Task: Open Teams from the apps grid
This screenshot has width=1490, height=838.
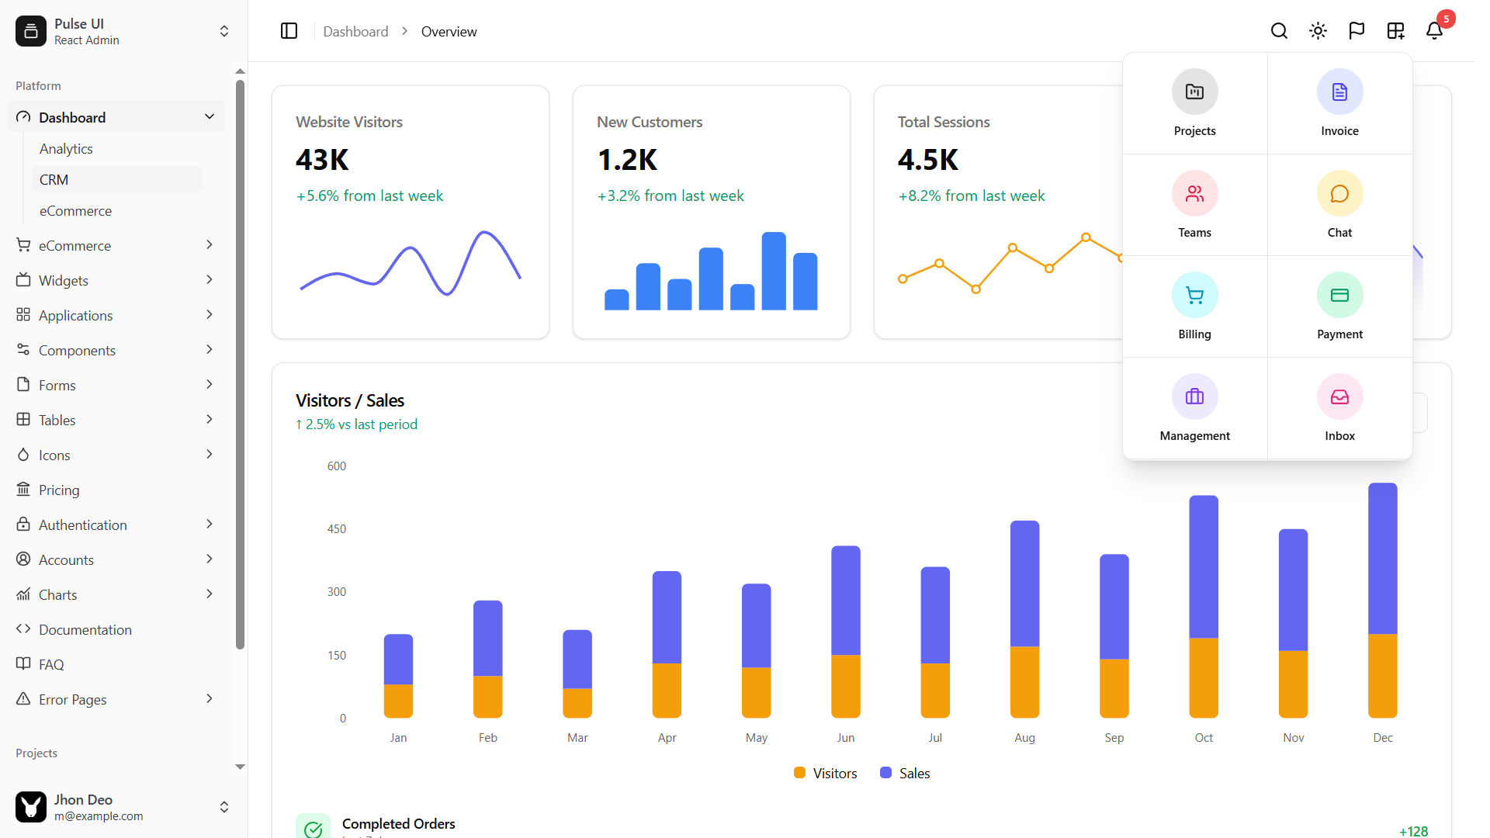Action: (1194, 204)
